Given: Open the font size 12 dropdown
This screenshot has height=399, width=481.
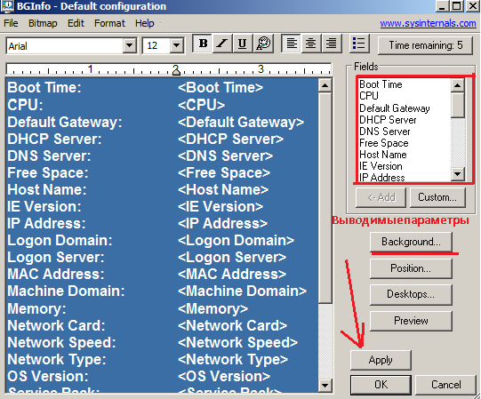Looking at the screenshot, I should tap(177, 45).
